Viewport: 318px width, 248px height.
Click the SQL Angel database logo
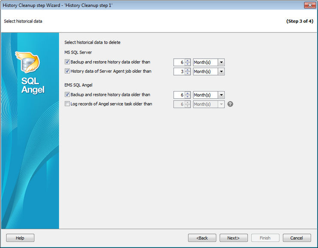(x=28, y=62)
